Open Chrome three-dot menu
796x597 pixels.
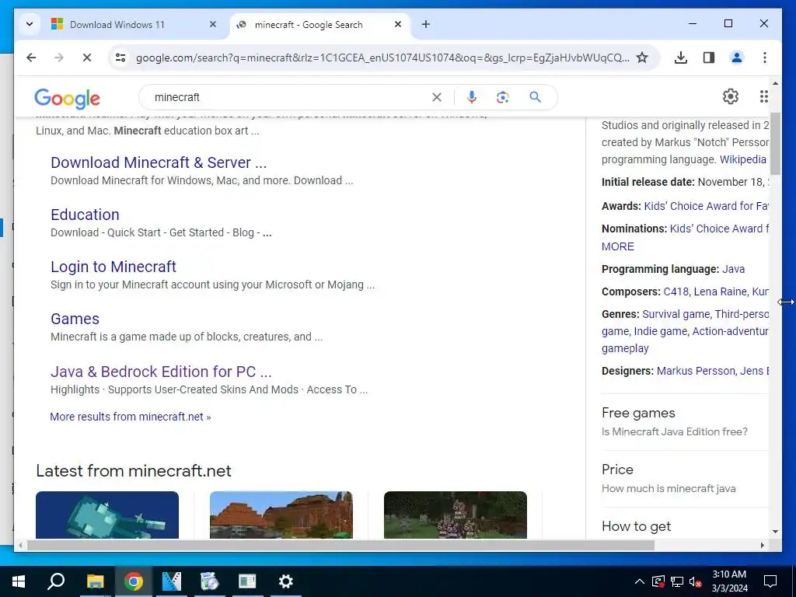(x=765, y=58)
